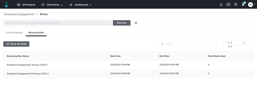Click the chat message icon
This screenshot has width=257, height=111.
click(x=228, y=4)
